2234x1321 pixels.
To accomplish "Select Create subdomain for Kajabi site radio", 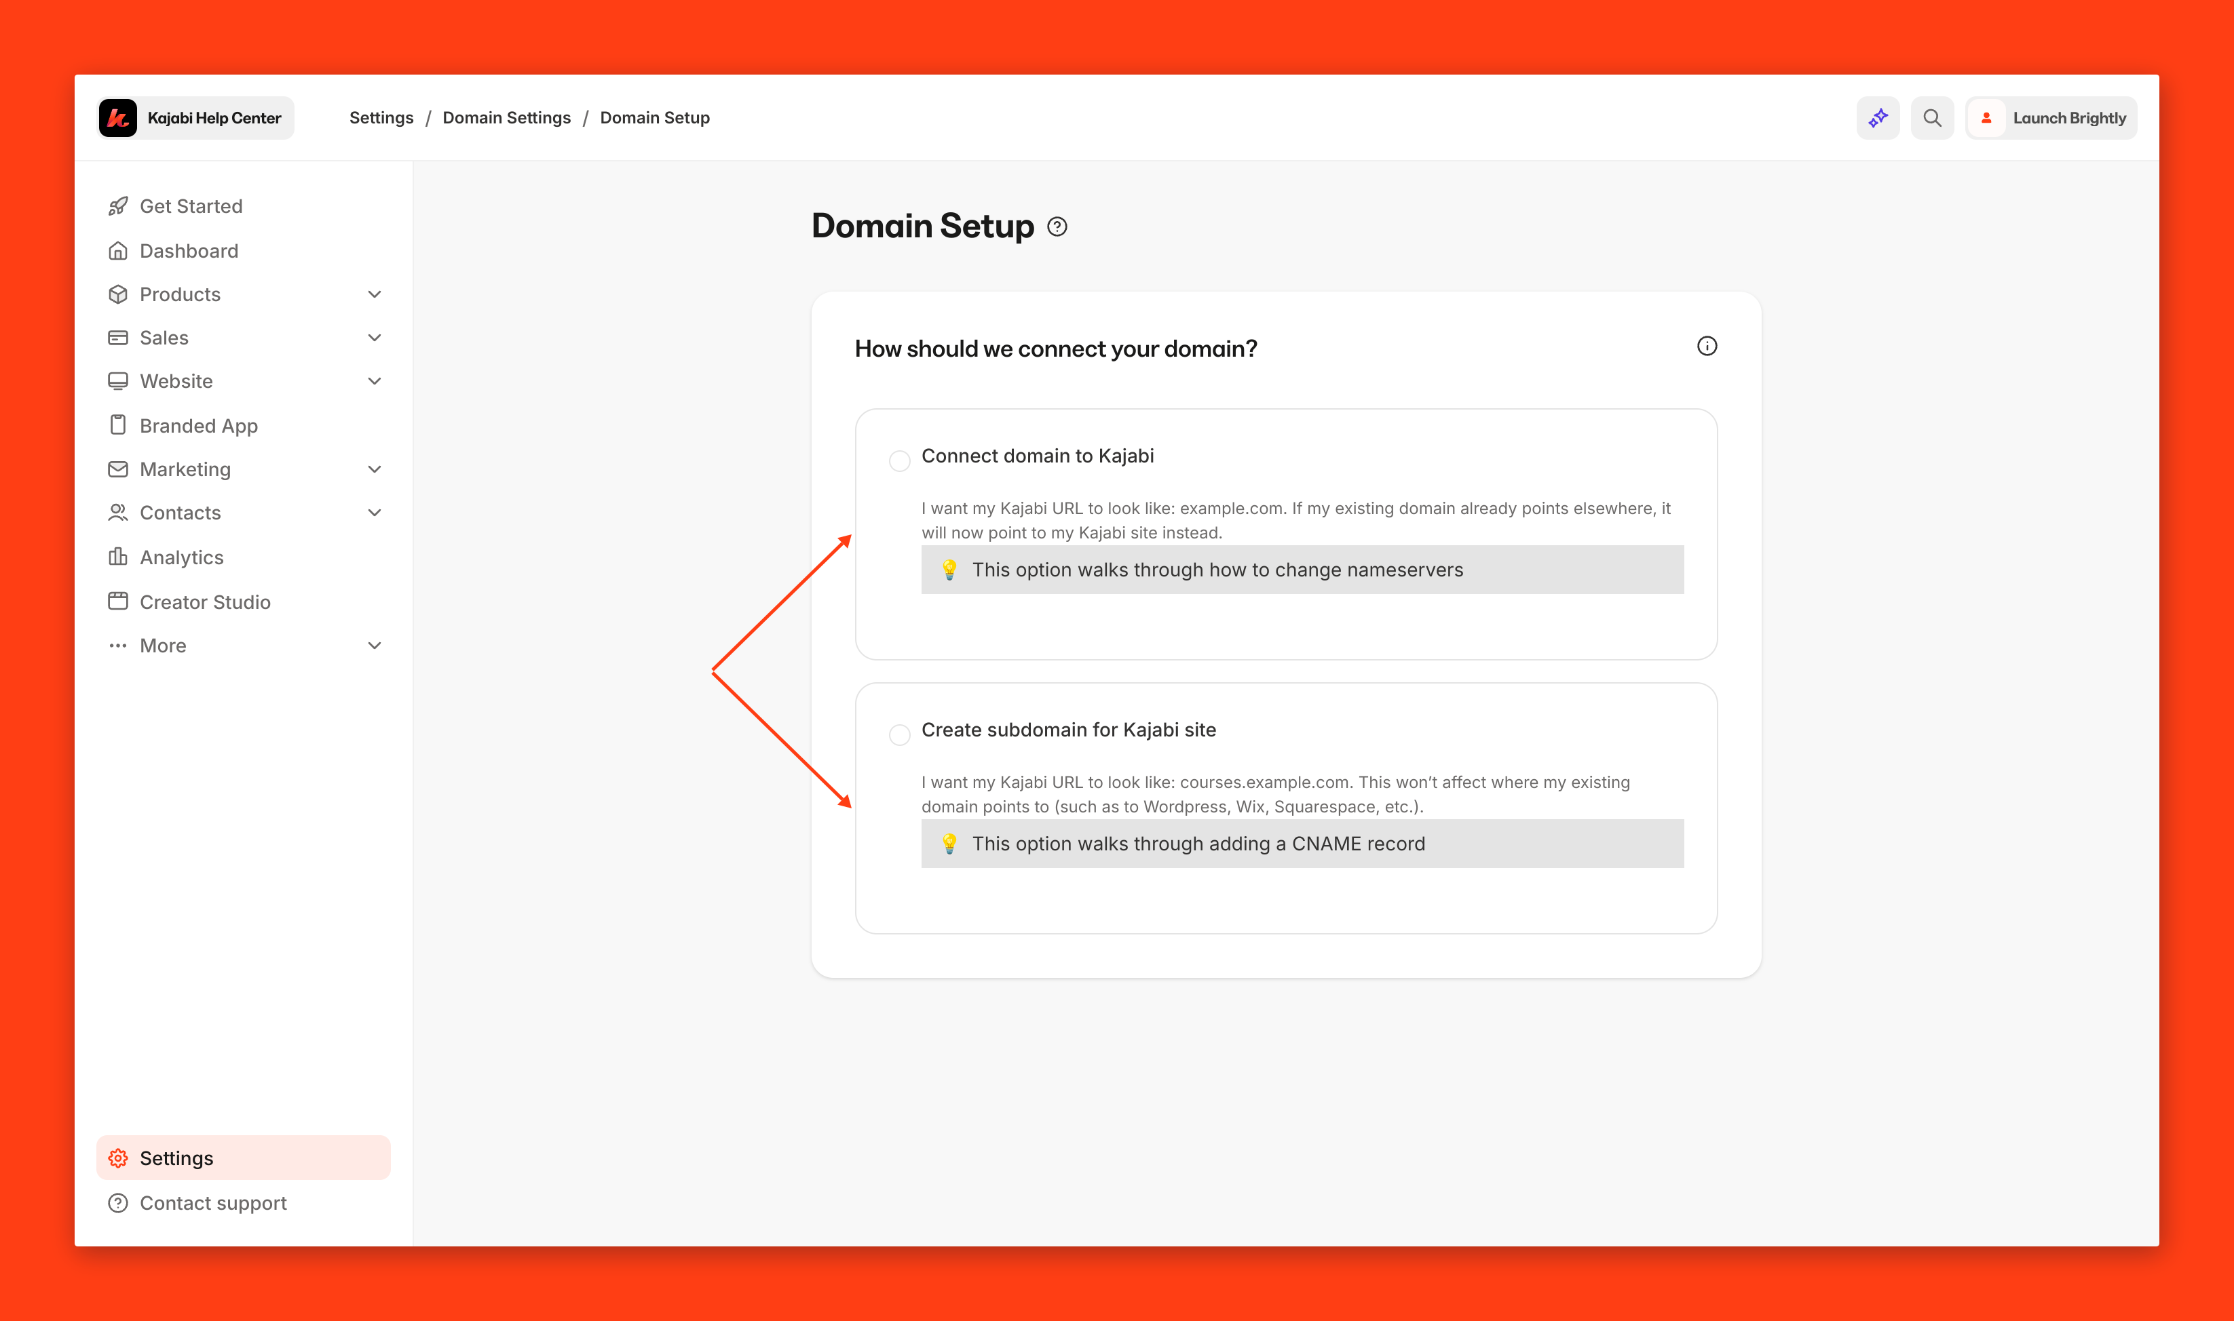I will 898,734.
